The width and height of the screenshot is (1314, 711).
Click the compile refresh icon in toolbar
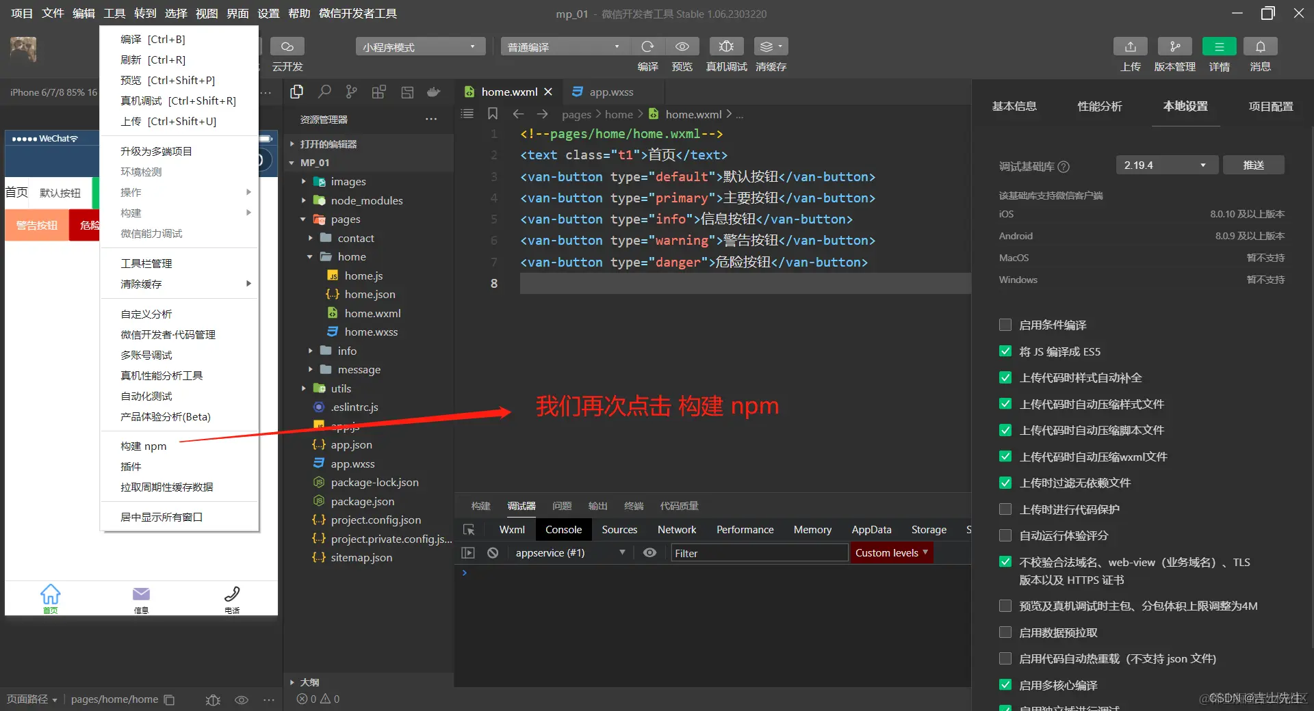point(647,46)
